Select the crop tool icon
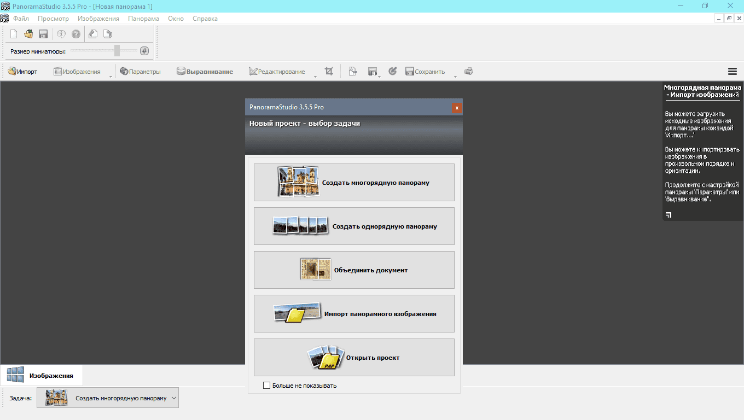This screenshot has width=744, height=420. tap(329, 71)
